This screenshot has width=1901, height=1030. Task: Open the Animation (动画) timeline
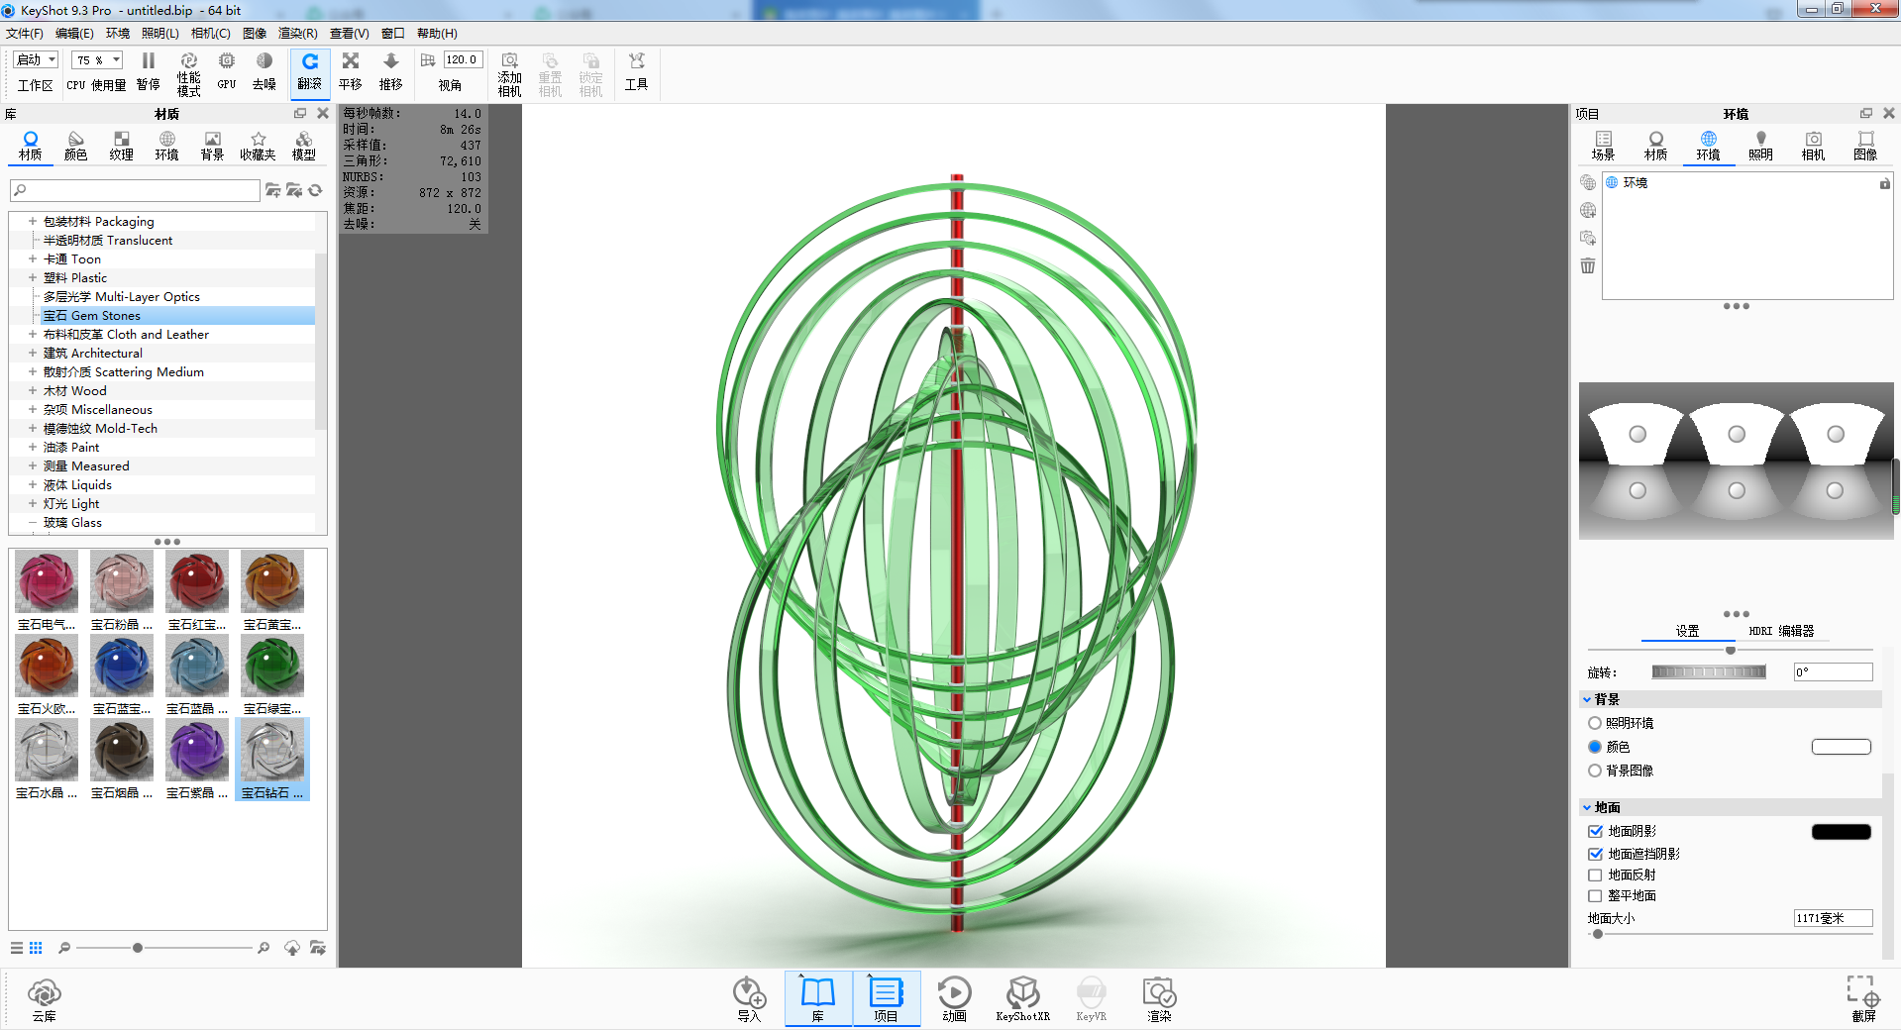click(954, 998)
